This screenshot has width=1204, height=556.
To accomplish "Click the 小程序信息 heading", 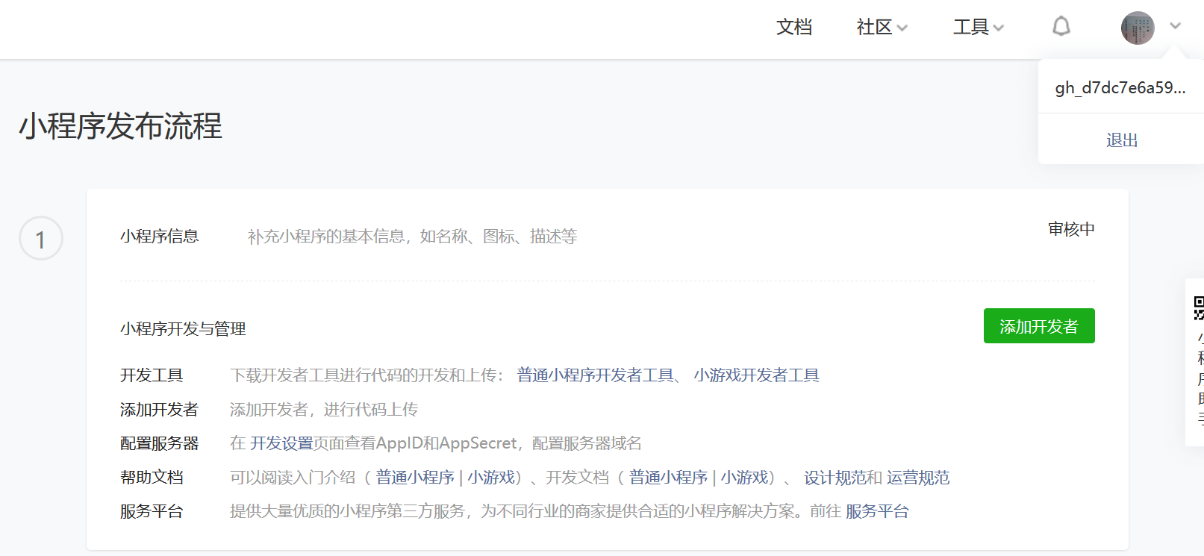I will click(x=160, y=237).
